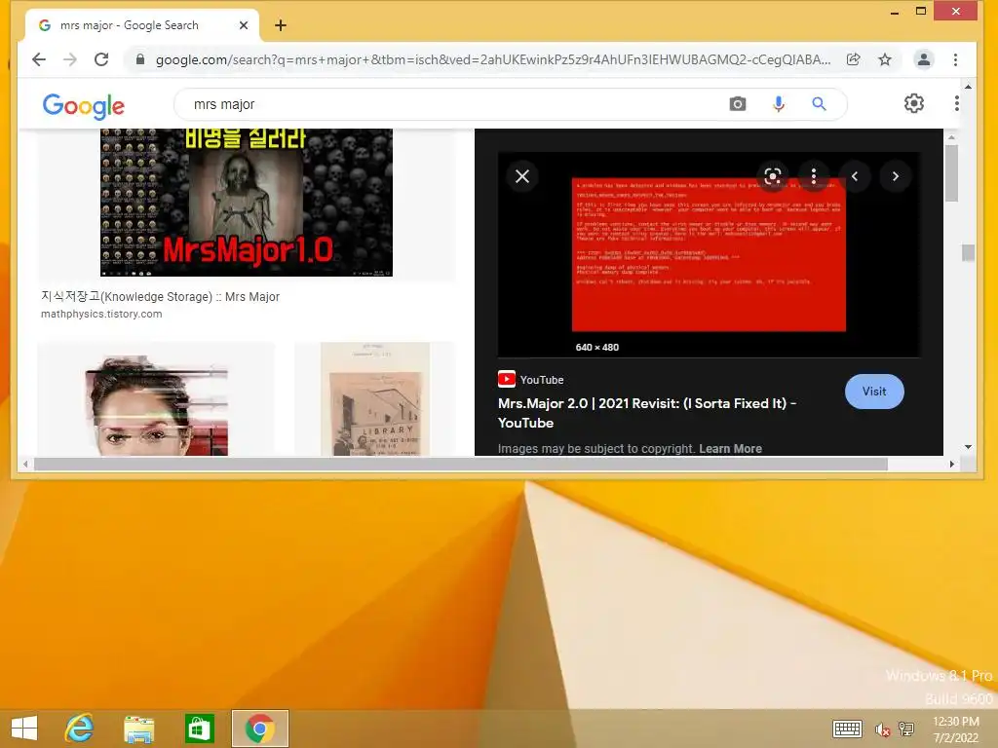Open the touch keyboard tray icon
The image size is (998, 748).
click(847, 729)
